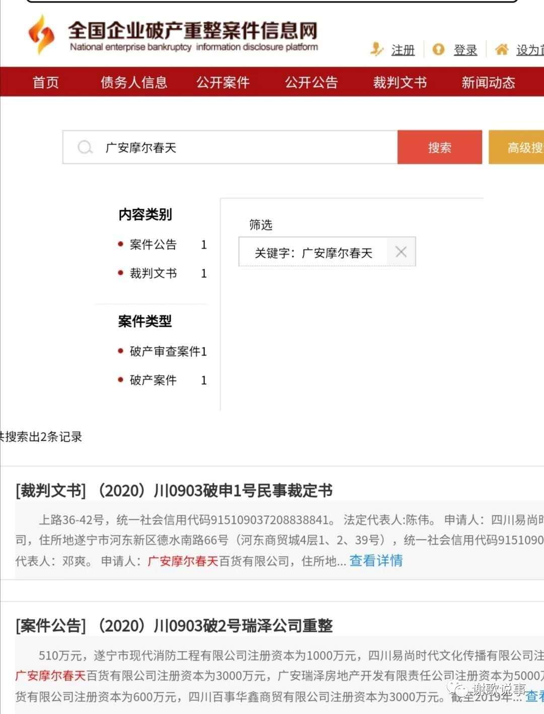
Task: Open the orange advanced search button
Action: pyautogui.click(x=517, y=147)
